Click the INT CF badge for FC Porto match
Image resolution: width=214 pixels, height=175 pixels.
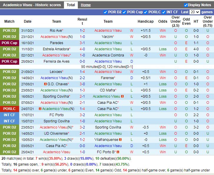(9, 115)
